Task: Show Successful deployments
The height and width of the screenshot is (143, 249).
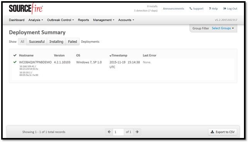Action: 37,42
